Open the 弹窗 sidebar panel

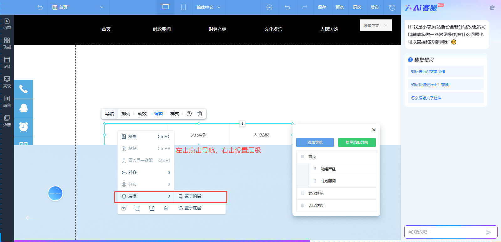click(x=7, y=121)
